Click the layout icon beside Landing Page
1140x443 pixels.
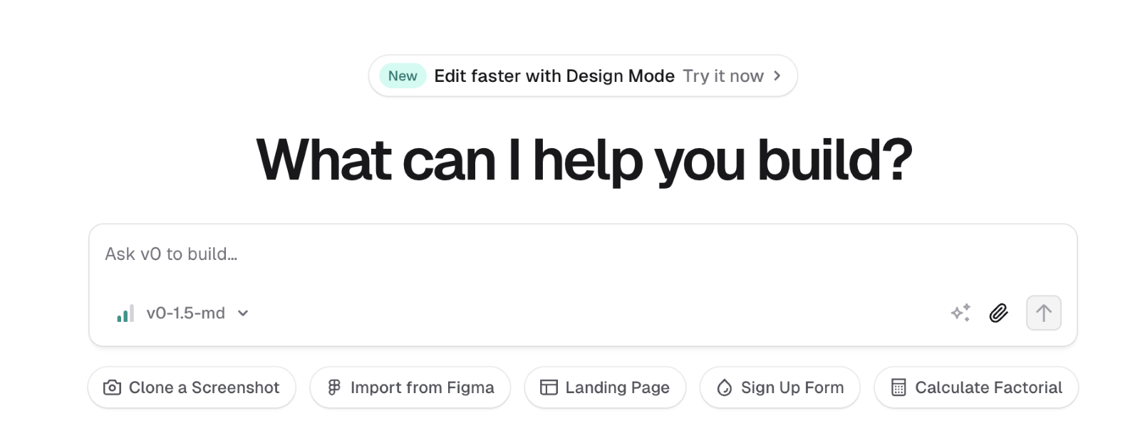549,387
